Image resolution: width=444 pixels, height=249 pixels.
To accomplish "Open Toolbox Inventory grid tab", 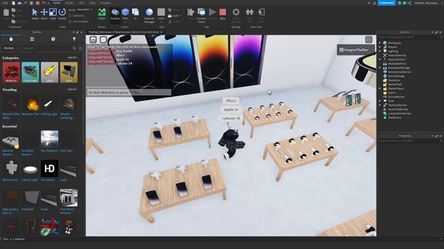I will (32, 39).
